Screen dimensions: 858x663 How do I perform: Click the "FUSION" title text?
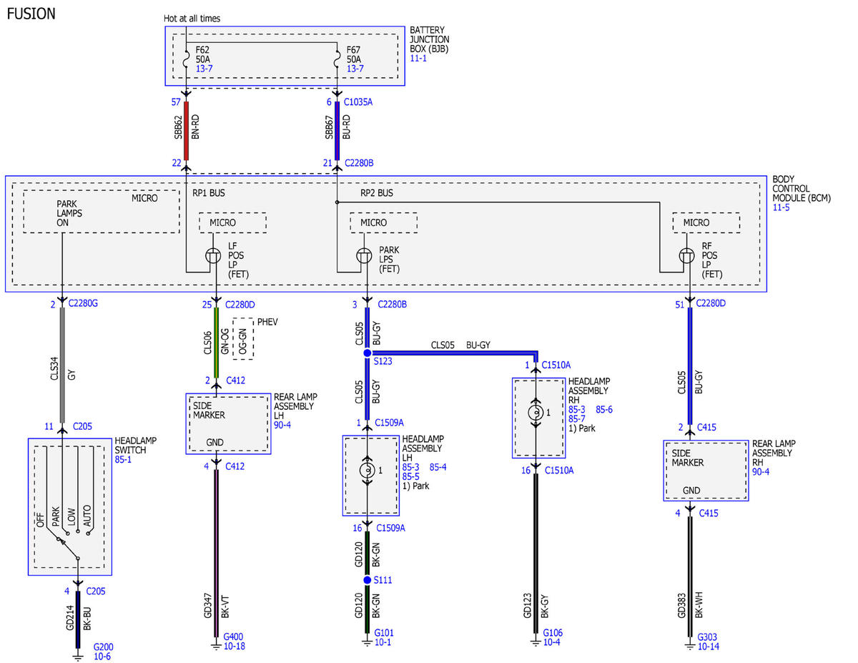pyautogui.click(x=31, y=14)
